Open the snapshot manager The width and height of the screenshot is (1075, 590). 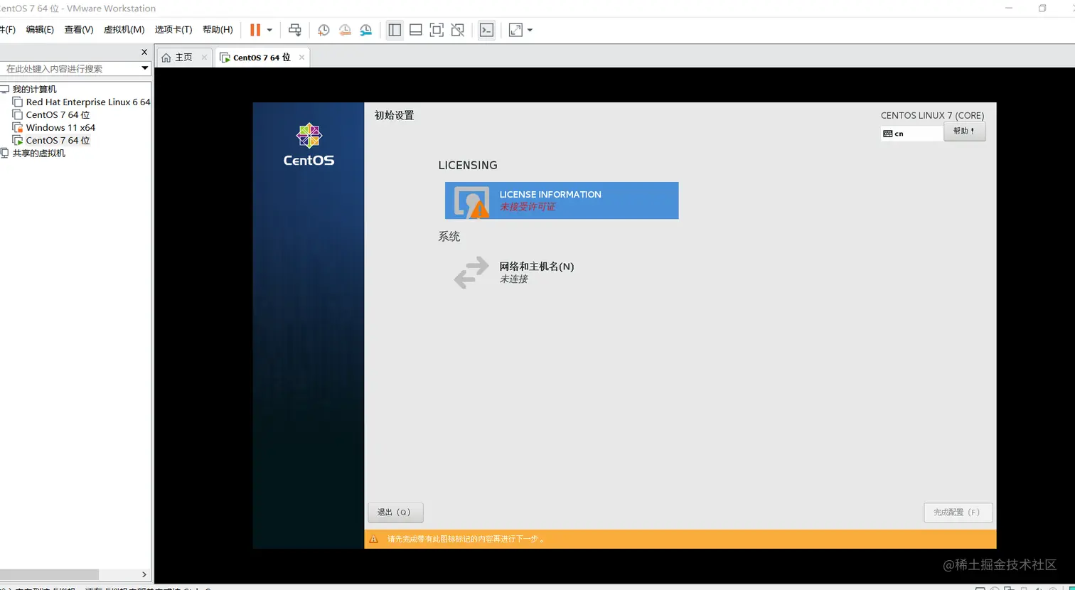point(366,30)
